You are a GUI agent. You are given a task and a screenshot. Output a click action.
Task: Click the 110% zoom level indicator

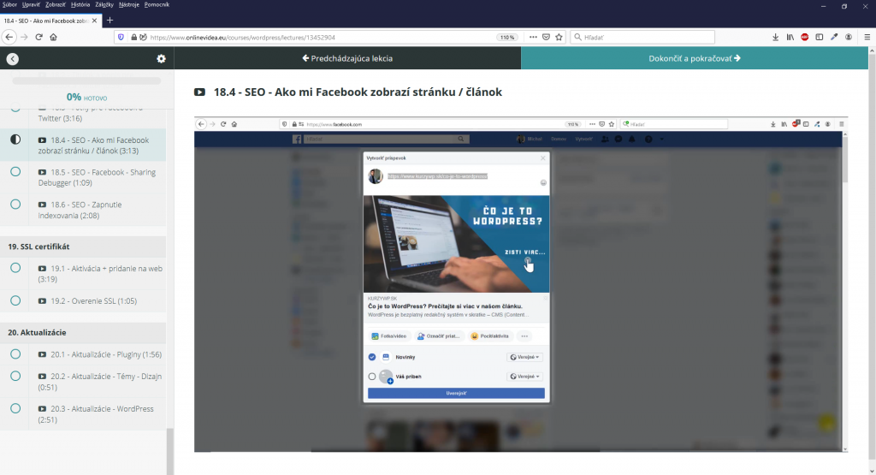507,38
